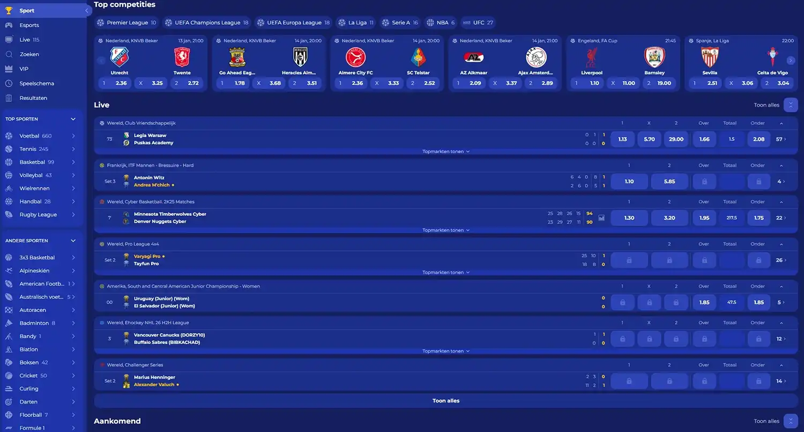Select the UEFA Champions League chip

coord(207,23)
